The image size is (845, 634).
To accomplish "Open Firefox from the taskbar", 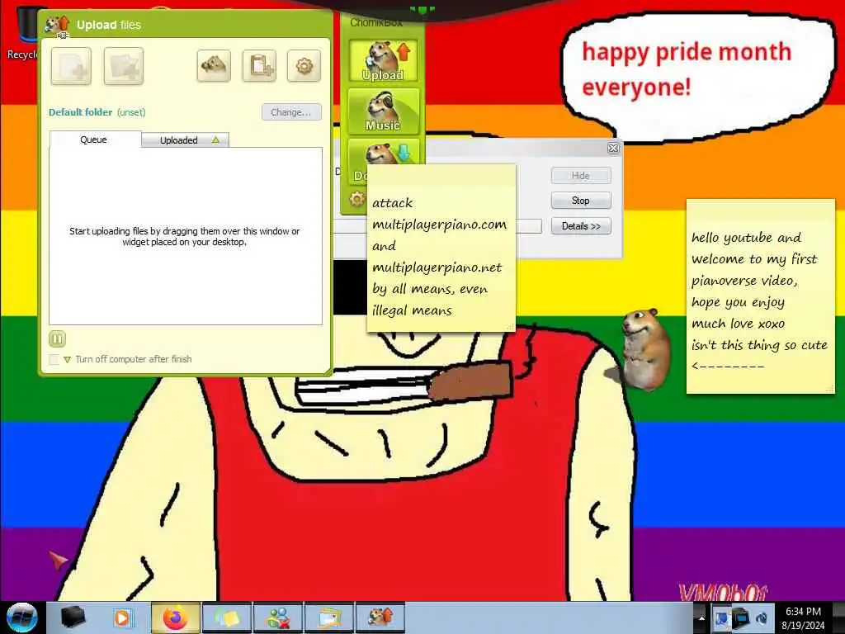I will pyautogui.click(x=175, y=617).
